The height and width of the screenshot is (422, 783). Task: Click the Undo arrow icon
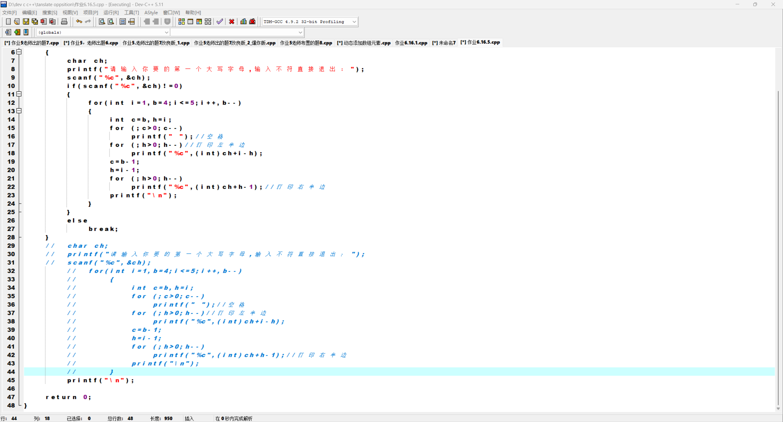click(x=79, y=21)
